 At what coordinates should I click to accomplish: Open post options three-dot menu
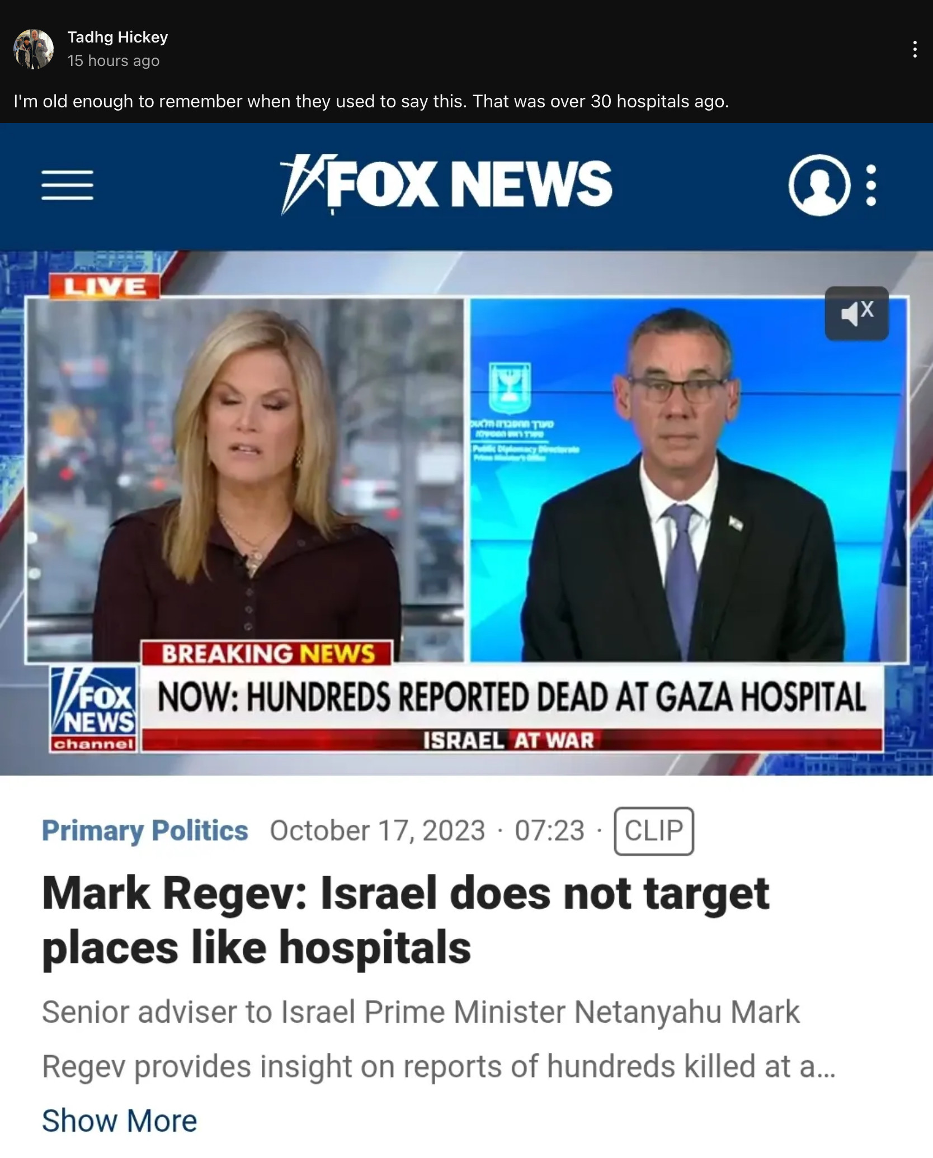click(x=915, y=49)
